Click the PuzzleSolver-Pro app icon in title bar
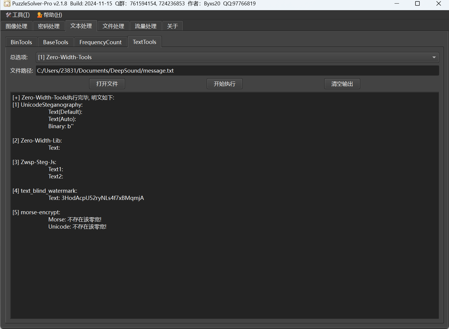 (7, 4)
